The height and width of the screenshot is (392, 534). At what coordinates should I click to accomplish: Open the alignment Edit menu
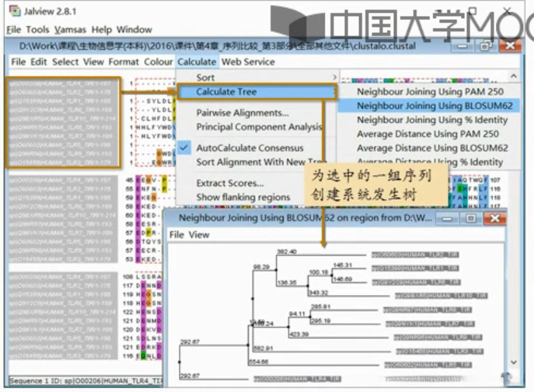[39, 62]
